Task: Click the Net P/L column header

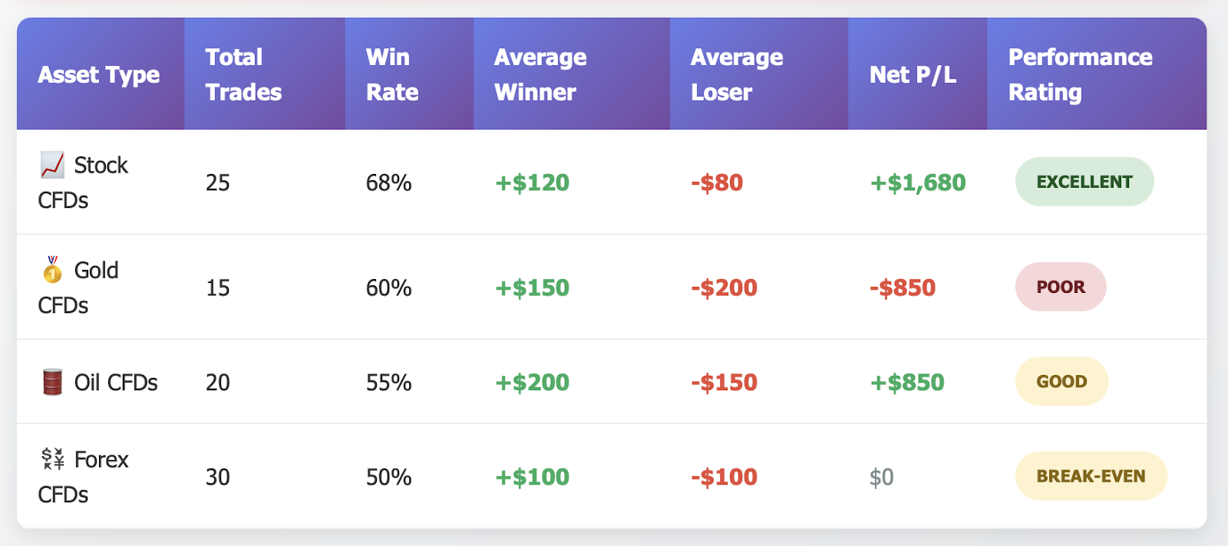Action: point(913,74)
